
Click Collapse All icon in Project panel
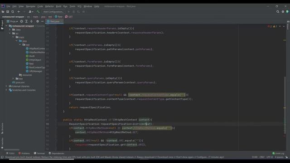pos(31,21)
